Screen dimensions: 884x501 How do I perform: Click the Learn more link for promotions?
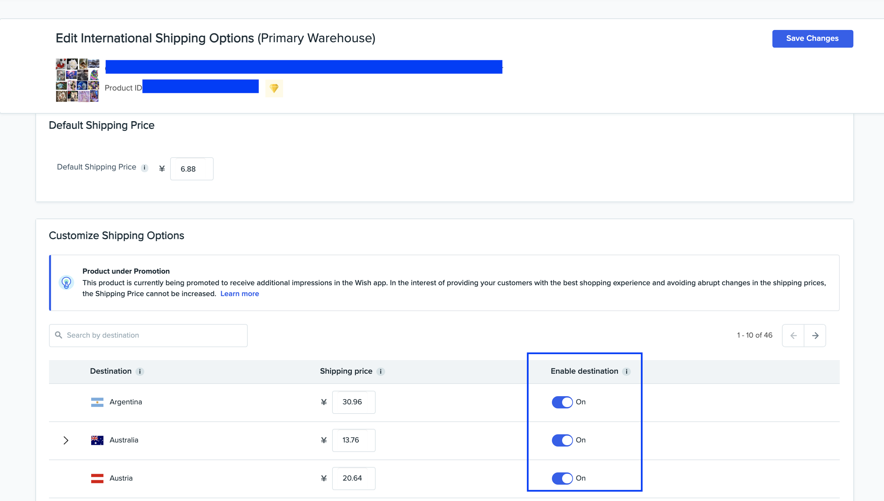pos(239,293)
